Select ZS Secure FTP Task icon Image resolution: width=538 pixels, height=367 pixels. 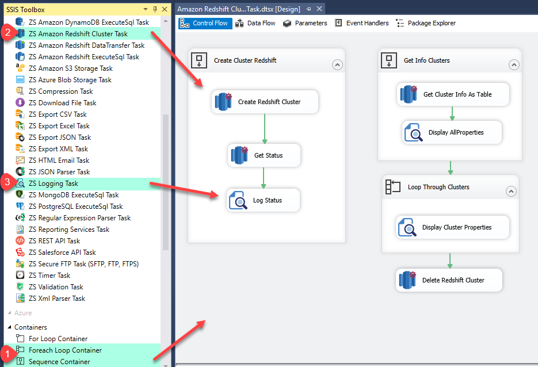(x=20, y=264)
